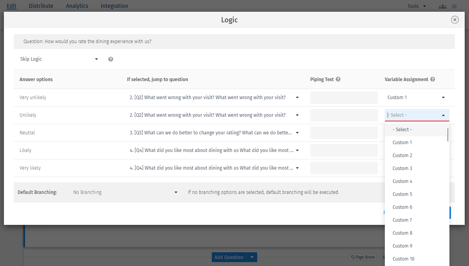The height and width of the screenshot is (266, 469).
Task: Click the Variable Assignment help icon
Action: 432,79
